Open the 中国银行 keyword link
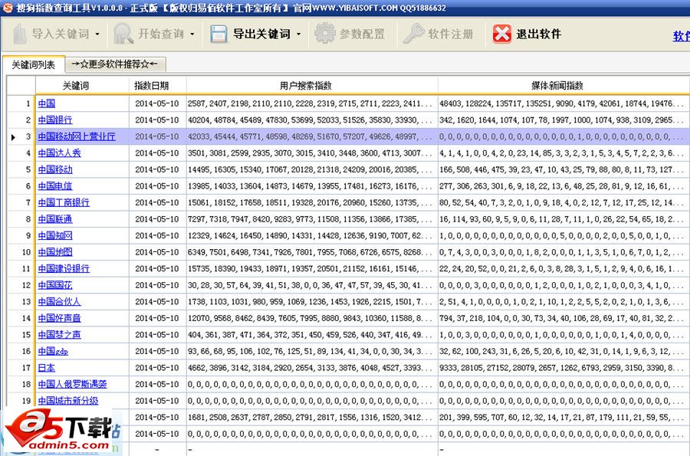The image size is (690, 456). pyautogui.click(x=55, y=120)
